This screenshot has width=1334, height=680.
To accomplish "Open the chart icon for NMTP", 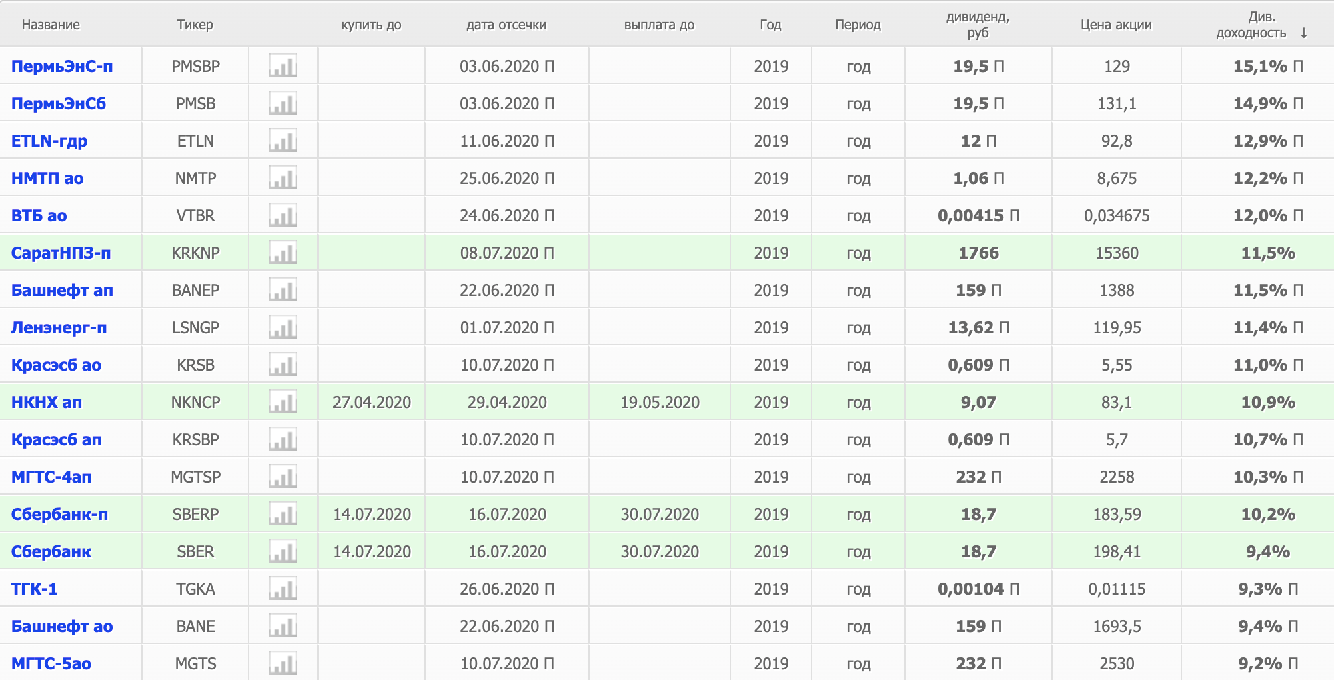I will (283, 178).
